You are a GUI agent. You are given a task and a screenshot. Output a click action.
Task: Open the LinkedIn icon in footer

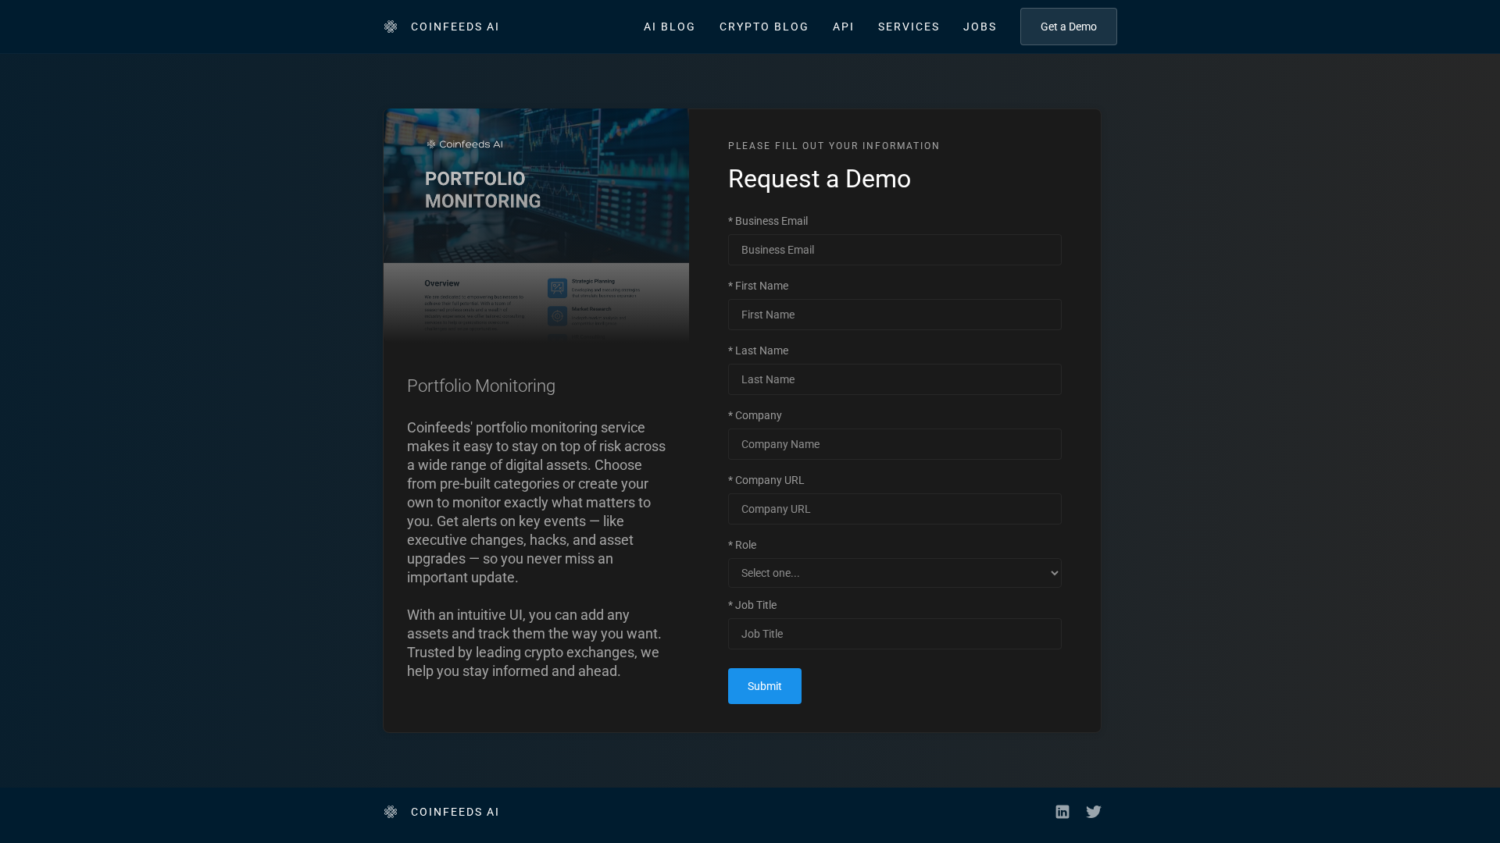[x=1062, y=812]
